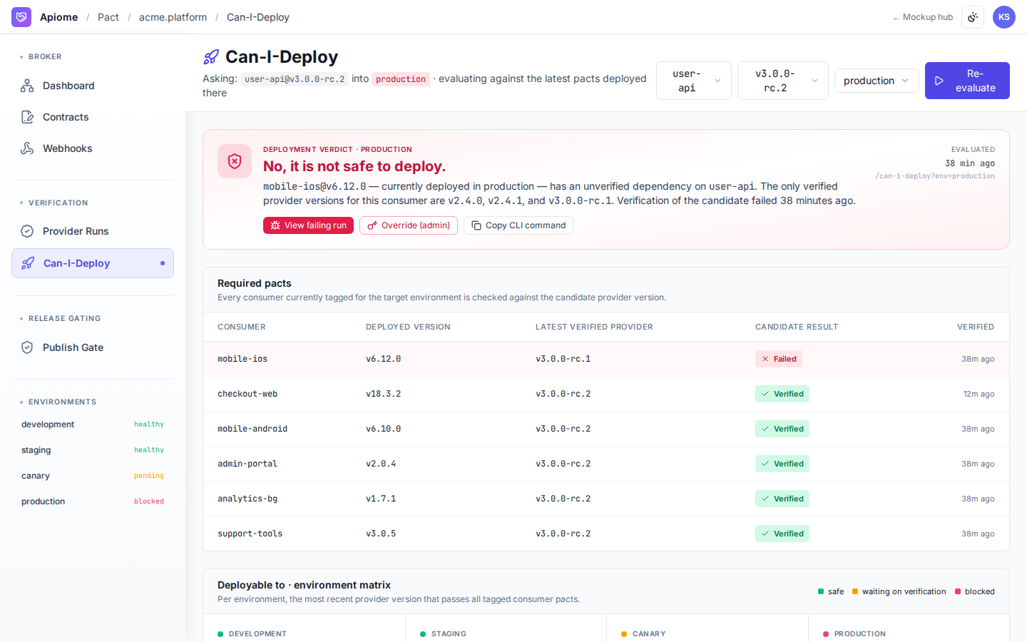Viewport: 1027px width, 642px height.
Task: Click Verified badge in mobile-android row
Action: (782, 429)
